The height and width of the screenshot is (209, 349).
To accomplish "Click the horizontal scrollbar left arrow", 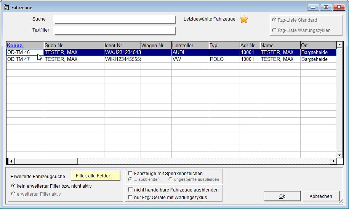I will [x=11, y=161].
